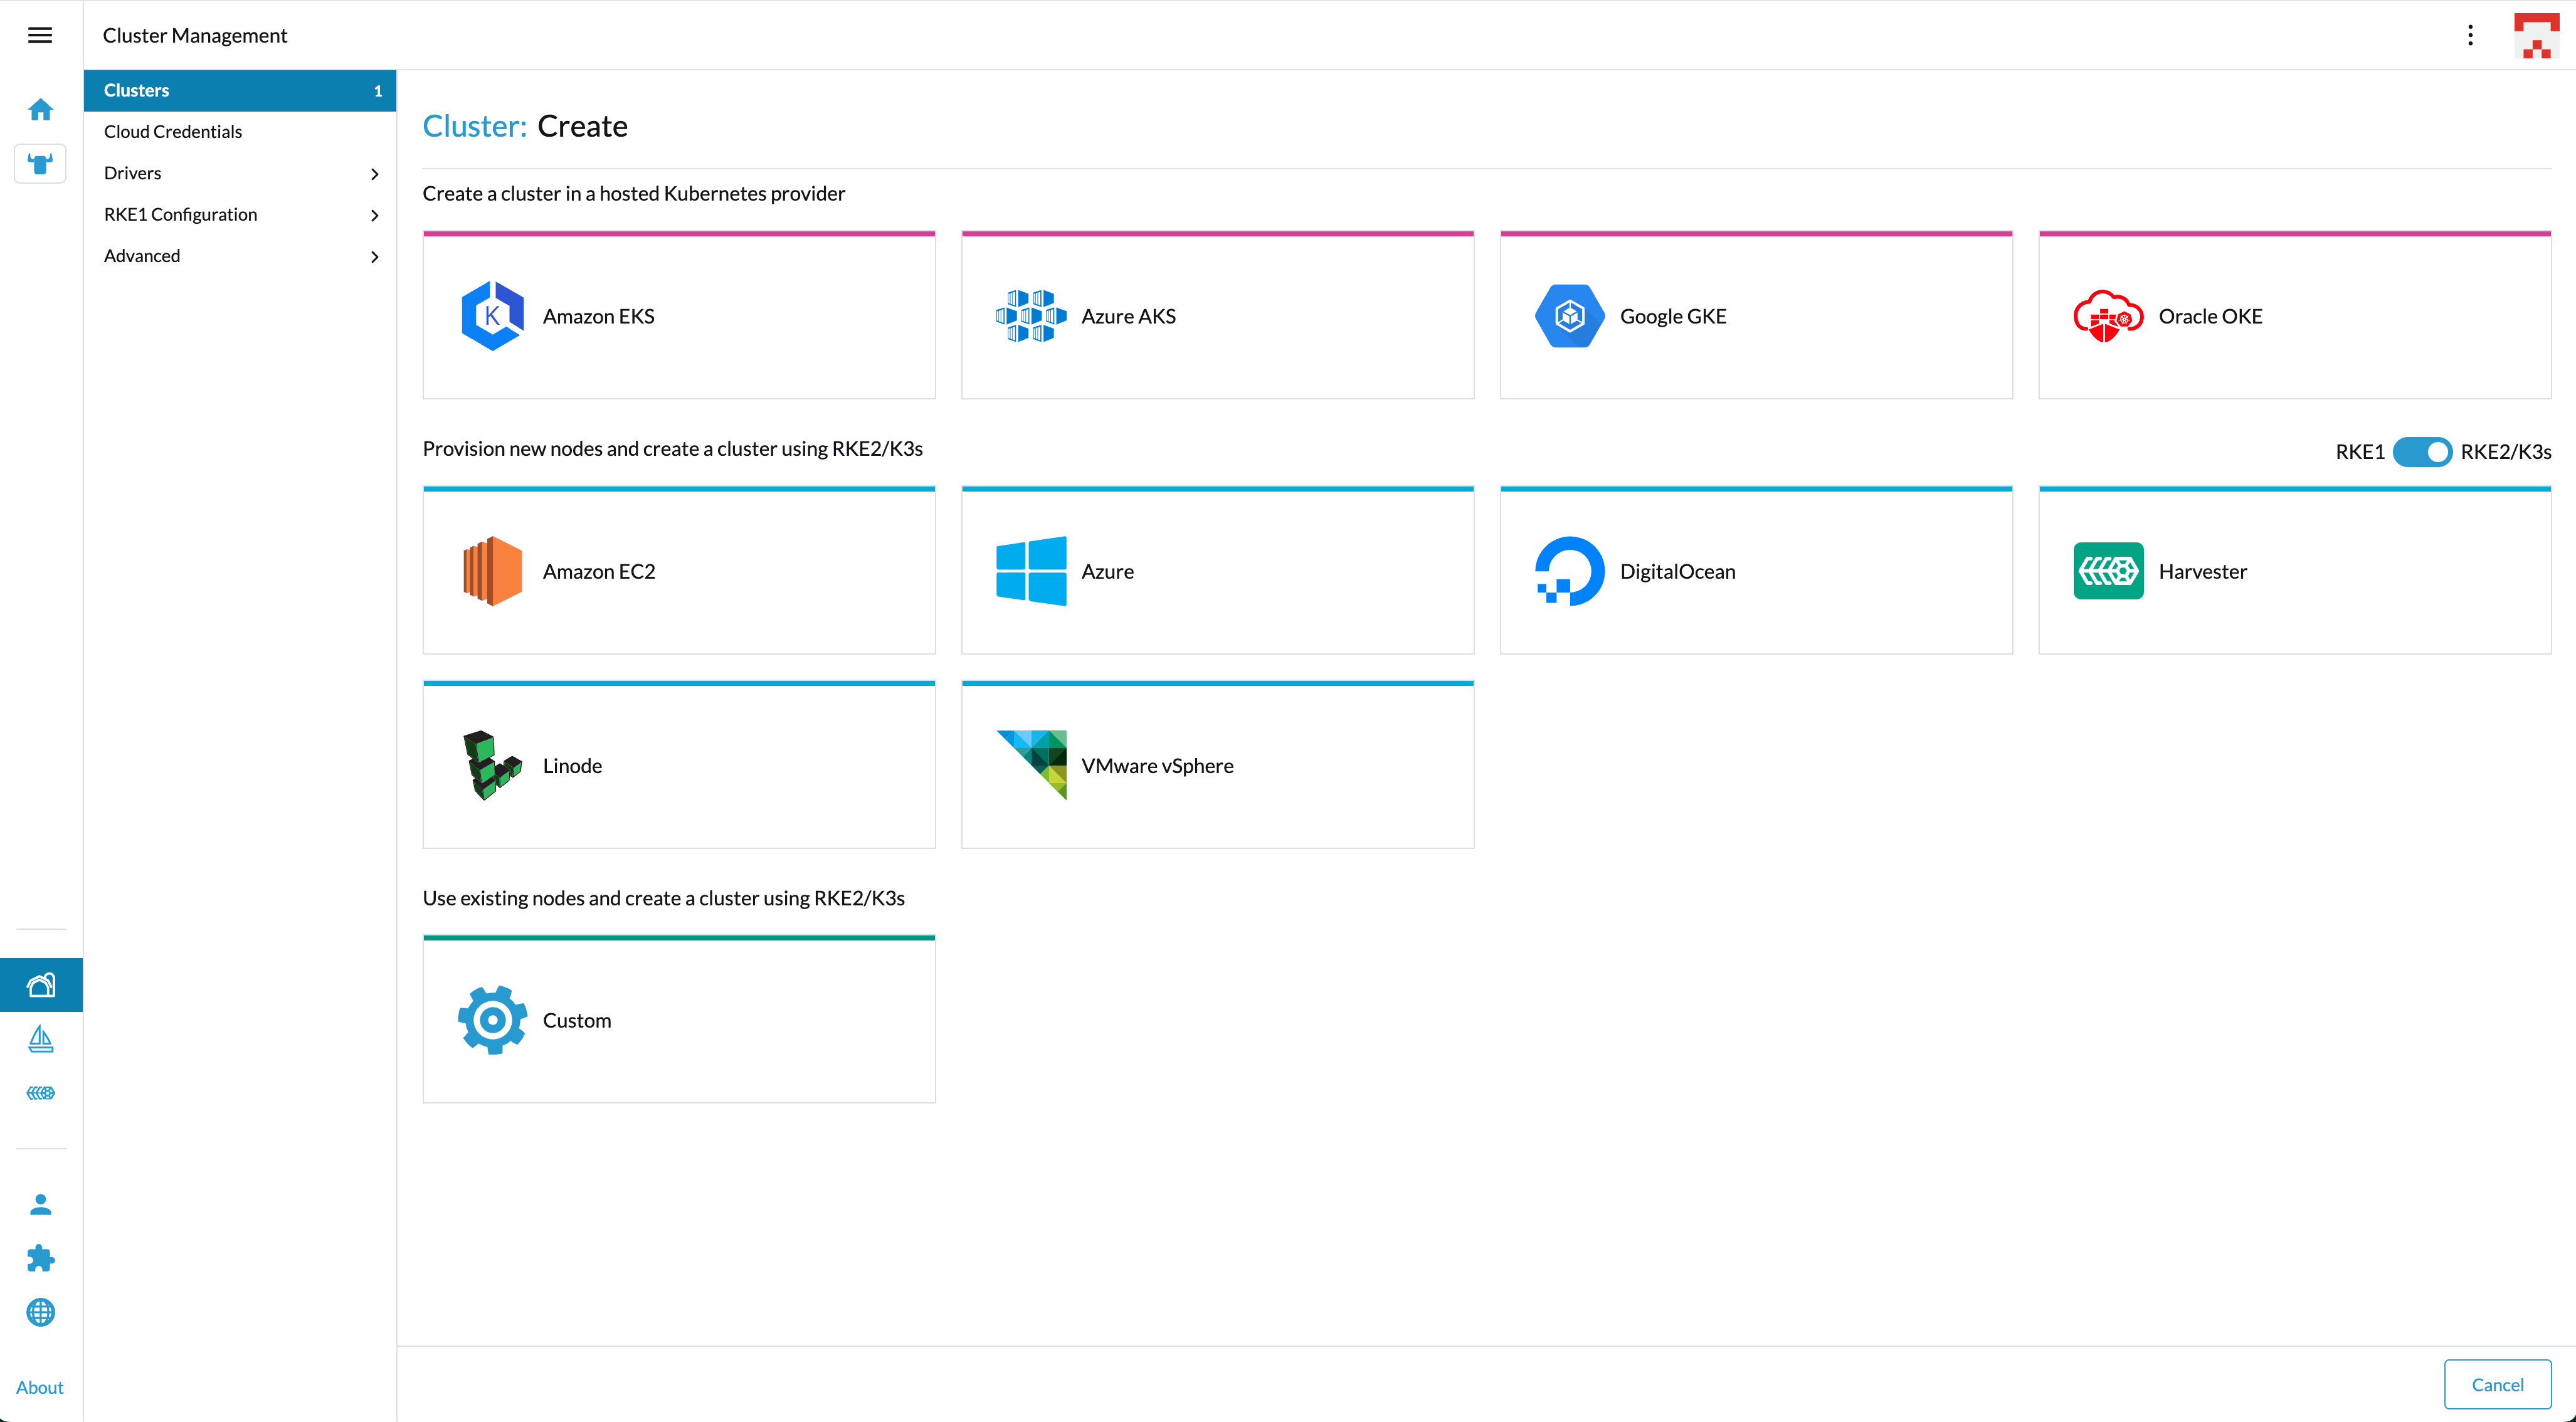Expand the Drivers menu chevron
This screenshot has width=2576, height=1422.
tap(375, 174)
